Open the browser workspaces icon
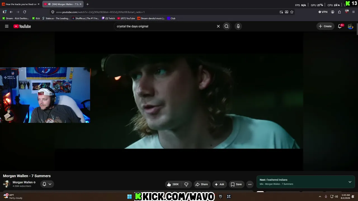The height and width of the screenshot is (201, 358). point(4,12)
